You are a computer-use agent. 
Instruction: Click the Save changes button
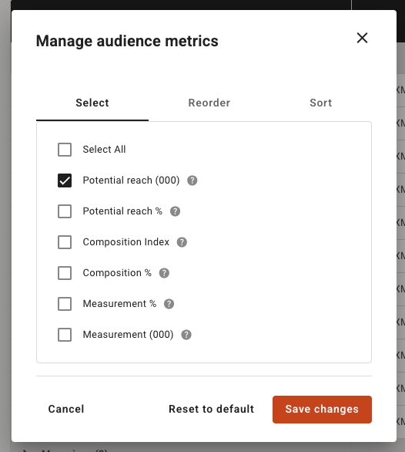tap(322, 410)
